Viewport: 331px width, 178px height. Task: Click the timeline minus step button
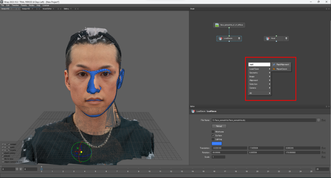[17, 169]
